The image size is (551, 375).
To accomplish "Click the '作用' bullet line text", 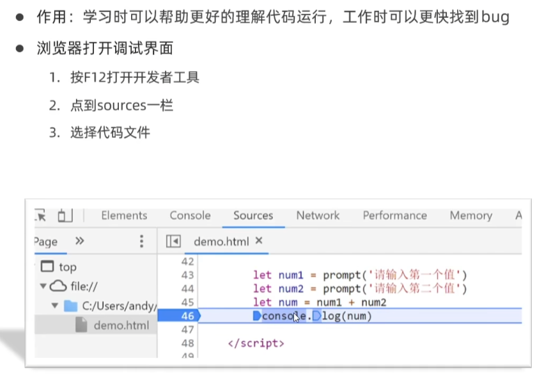I will pos(273,17).
